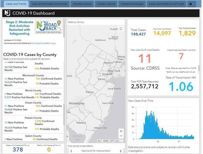Click the NJ logo in dashboard header
This screenshot has width=203, height=154.
coord(7,13)
